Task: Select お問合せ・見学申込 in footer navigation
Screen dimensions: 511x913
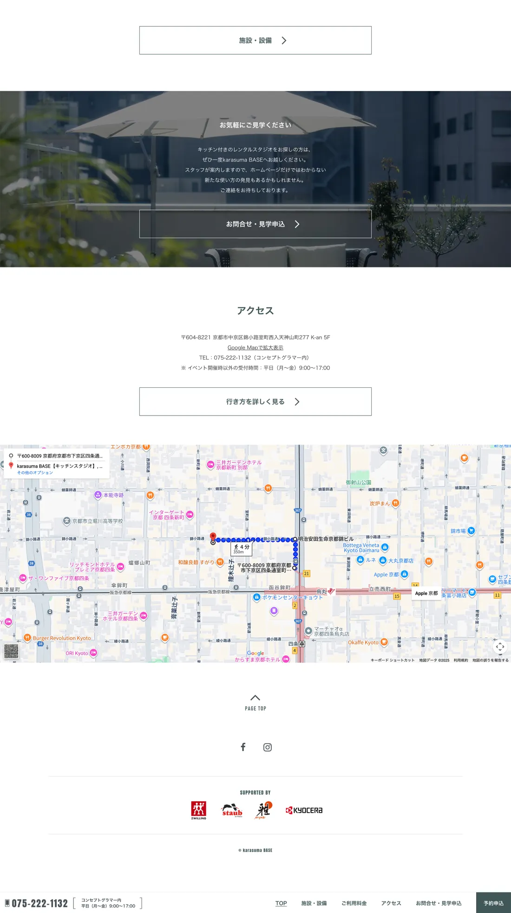Action: click(439, 903)
